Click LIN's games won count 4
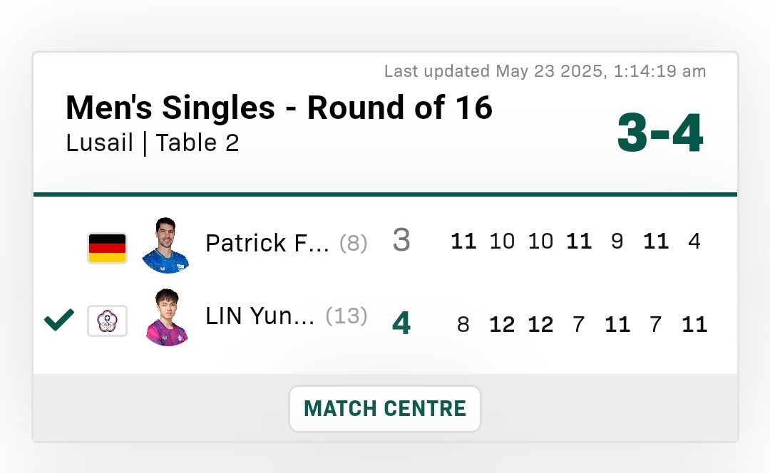770x473 pixels. (401, 323)
